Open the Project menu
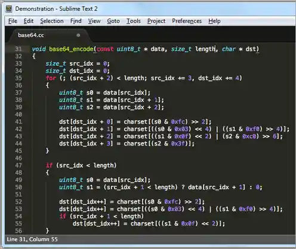The width and height of the screenshot is (296, 249). 156,21
